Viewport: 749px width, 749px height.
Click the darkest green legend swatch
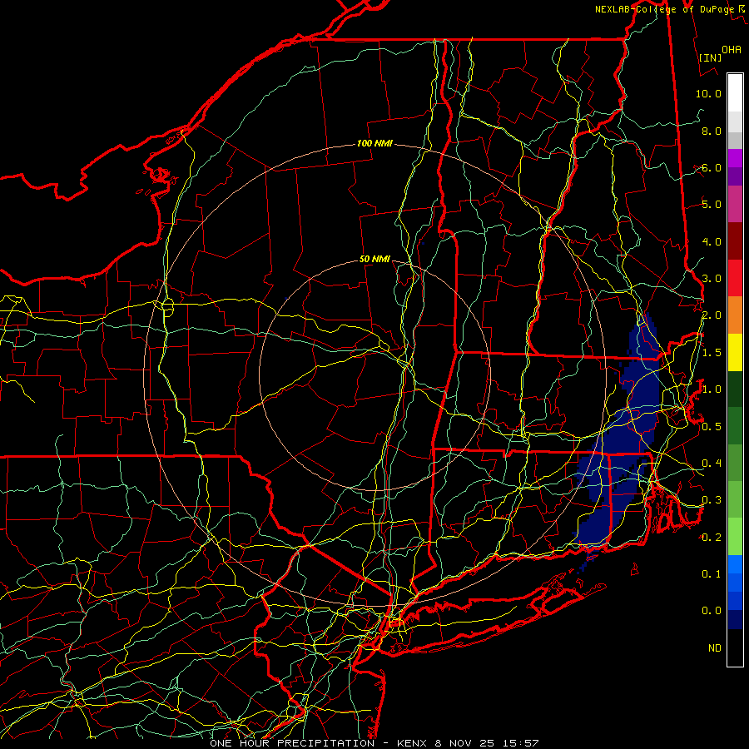coord(735,389)
